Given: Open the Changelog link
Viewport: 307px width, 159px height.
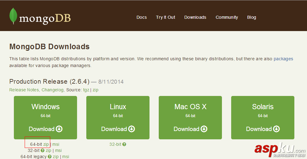Looking at the screenshot, I should 53,90.
